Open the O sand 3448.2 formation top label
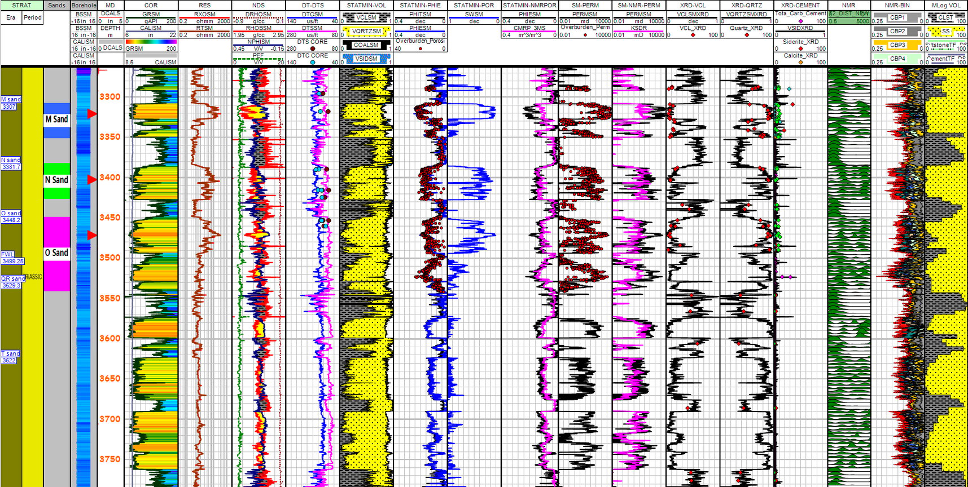968x487 pixels. 11,216
